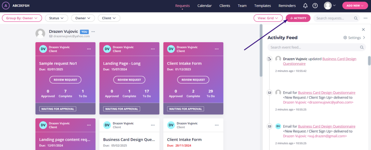Click the more options icon beside search requests
371x150 pixels.
click(x=365, y=18)
